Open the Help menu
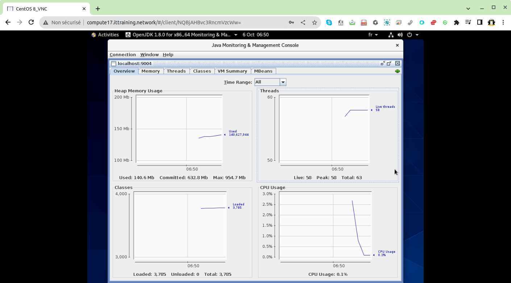 tap(168, 55)
